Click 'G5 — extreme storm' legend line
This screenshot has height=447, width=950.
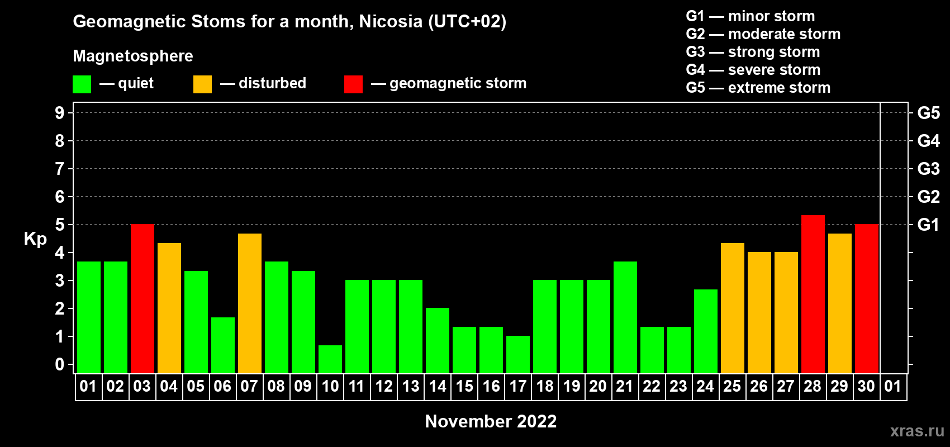(758, 88)
